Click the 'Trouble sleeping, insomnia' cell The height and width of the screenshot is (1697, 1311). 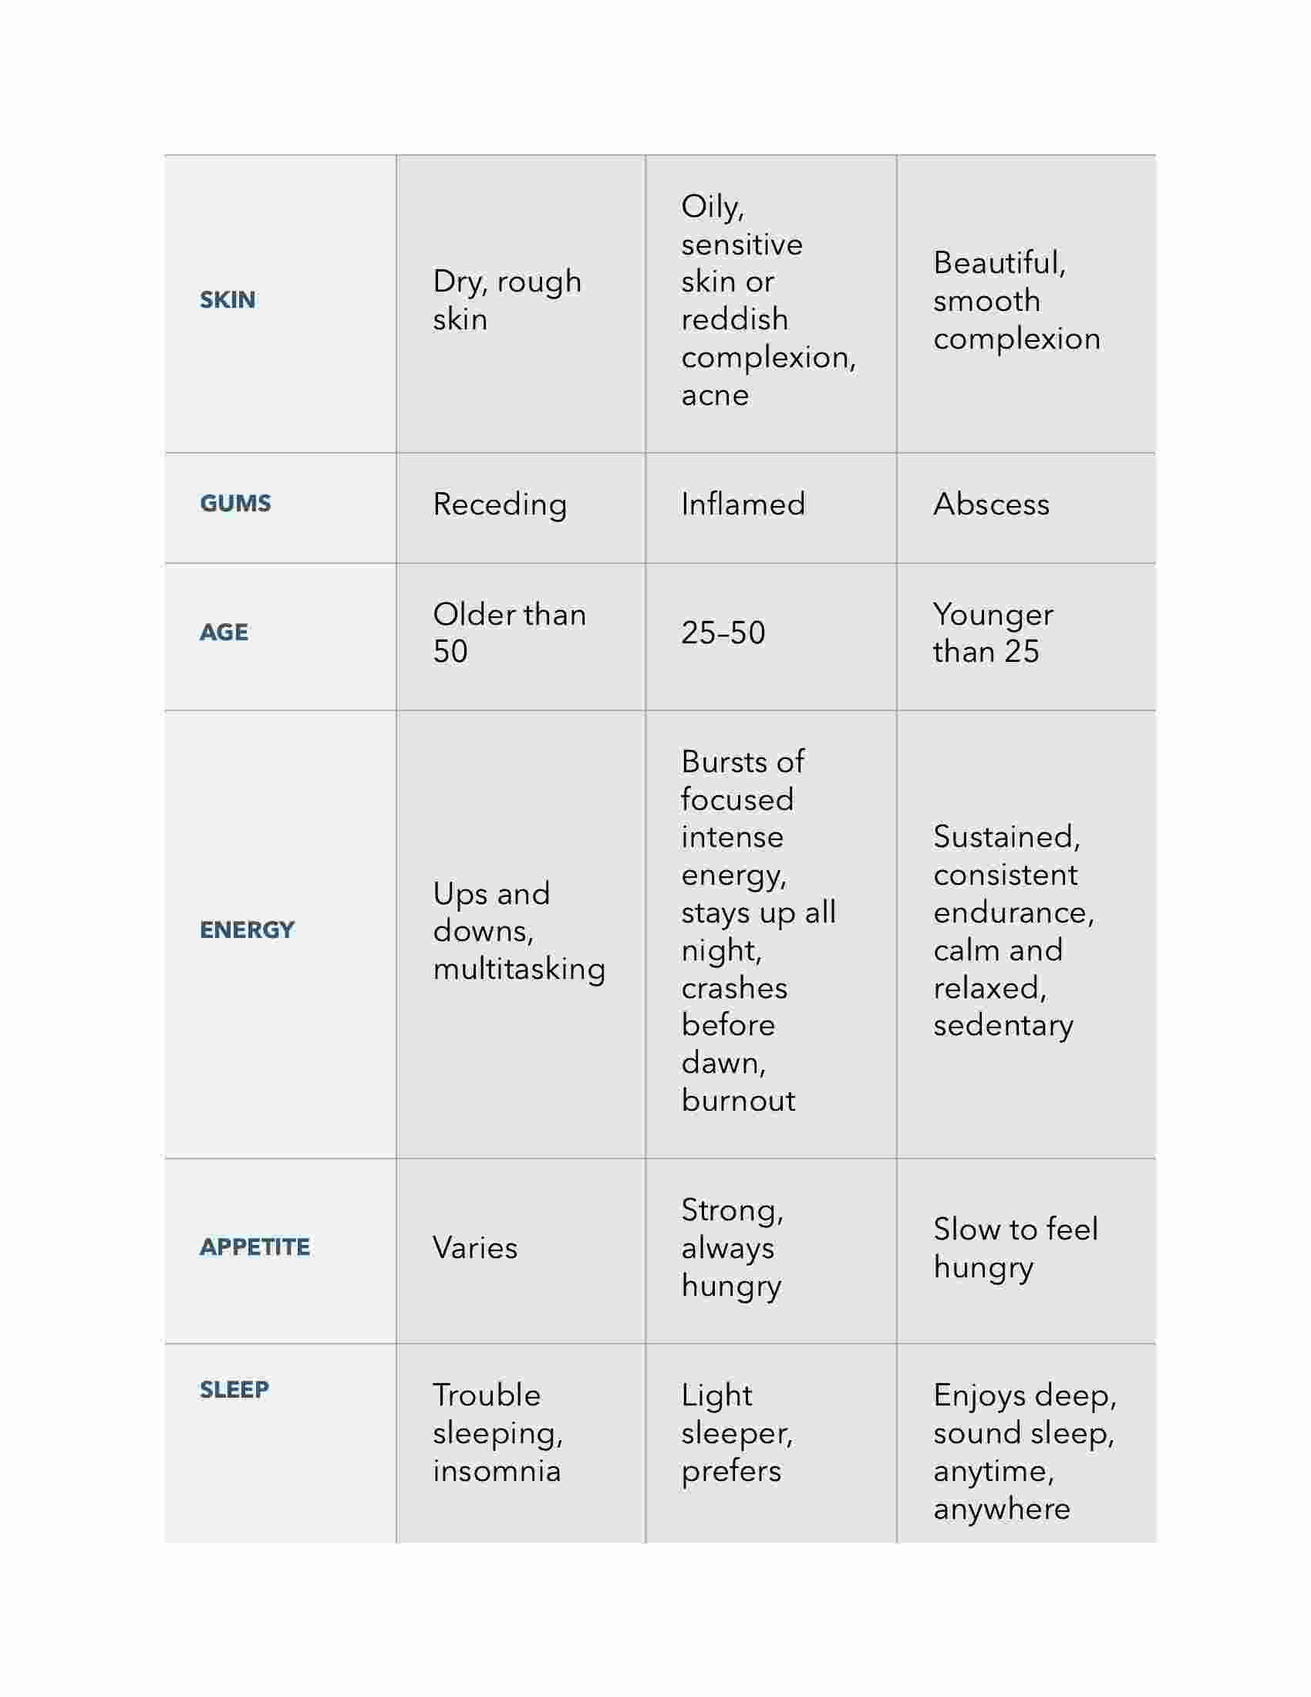[521, 1444]
